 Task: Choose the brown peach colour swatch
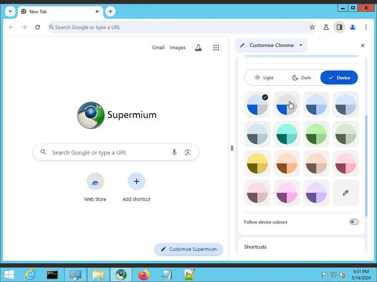316,163
